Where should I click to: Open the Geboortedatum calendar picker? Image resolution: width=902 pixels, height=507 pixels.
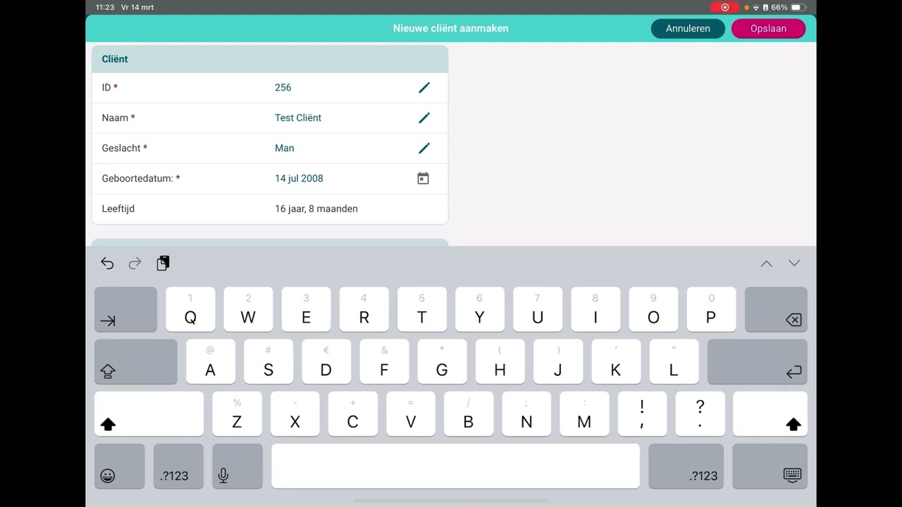(423, 178)
